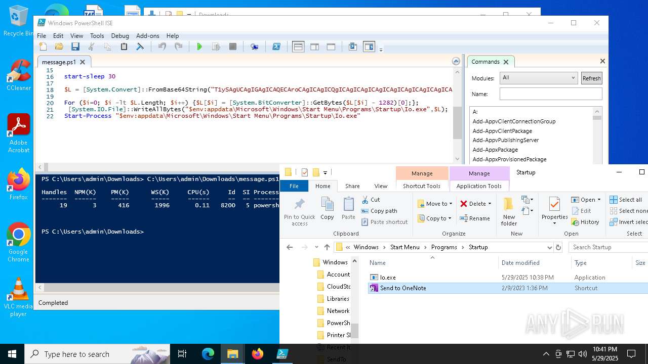648x364 pixels.
Task: Click History in the Open group
Action: tap(585, 222)
